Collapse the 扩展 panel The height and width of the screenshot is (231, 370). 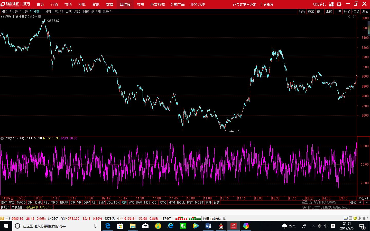coord(5,207)
